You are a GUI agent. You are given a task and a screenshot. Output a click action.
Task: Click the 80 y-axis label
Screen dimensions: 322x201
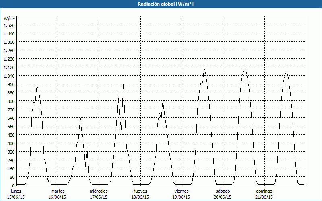[x=12, y=177]
